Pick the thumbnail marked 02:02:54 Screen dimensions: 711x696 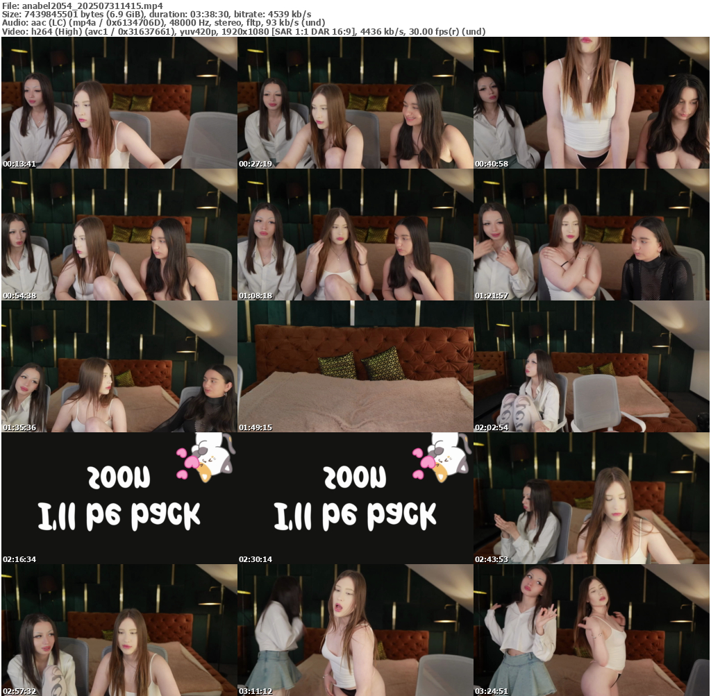(592, 366)
